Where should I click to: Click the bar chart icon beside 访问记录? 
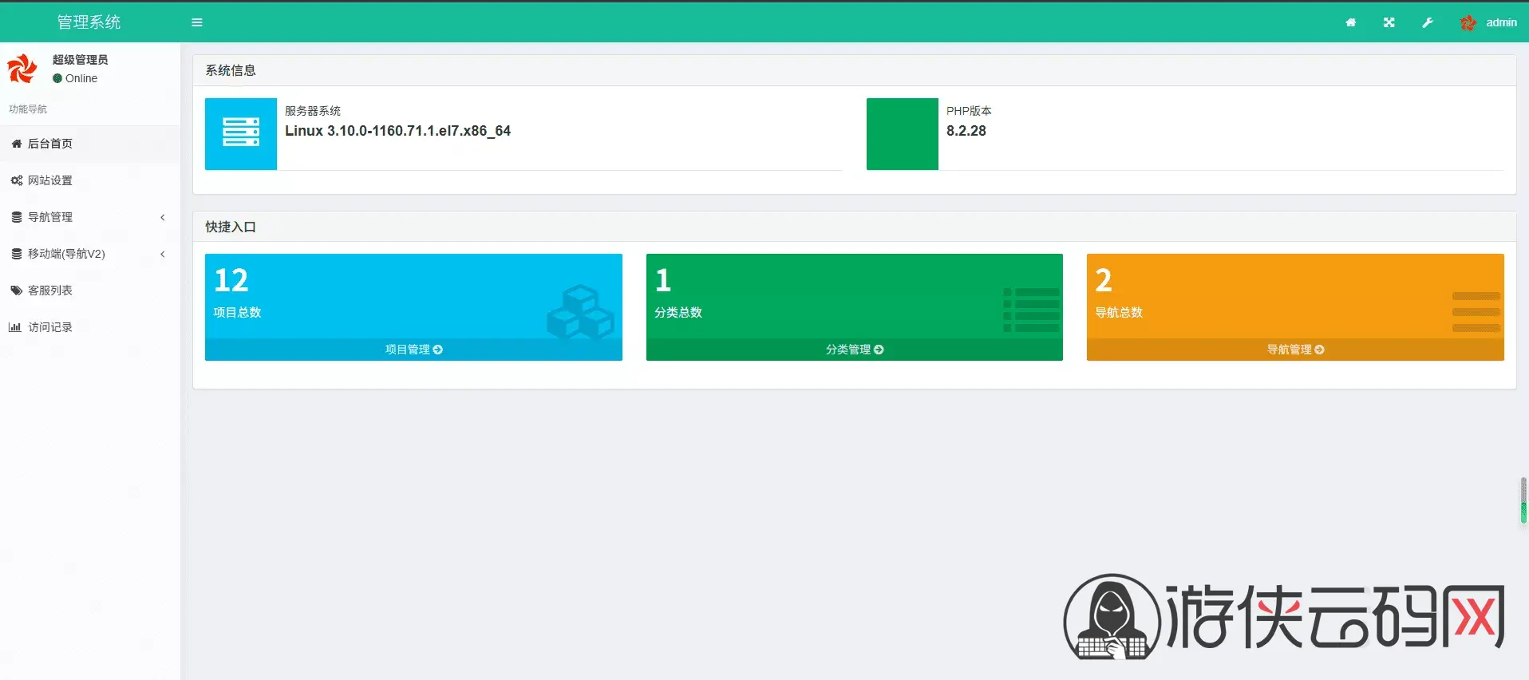point(15,327)
